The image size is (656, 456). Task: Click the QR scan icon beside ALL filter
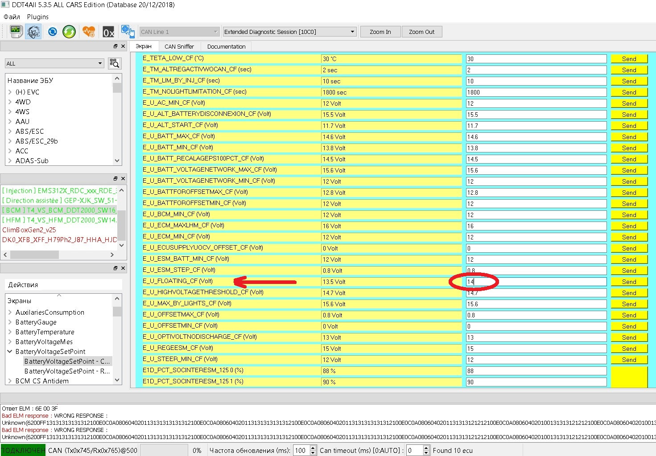(x=115, y=64)
